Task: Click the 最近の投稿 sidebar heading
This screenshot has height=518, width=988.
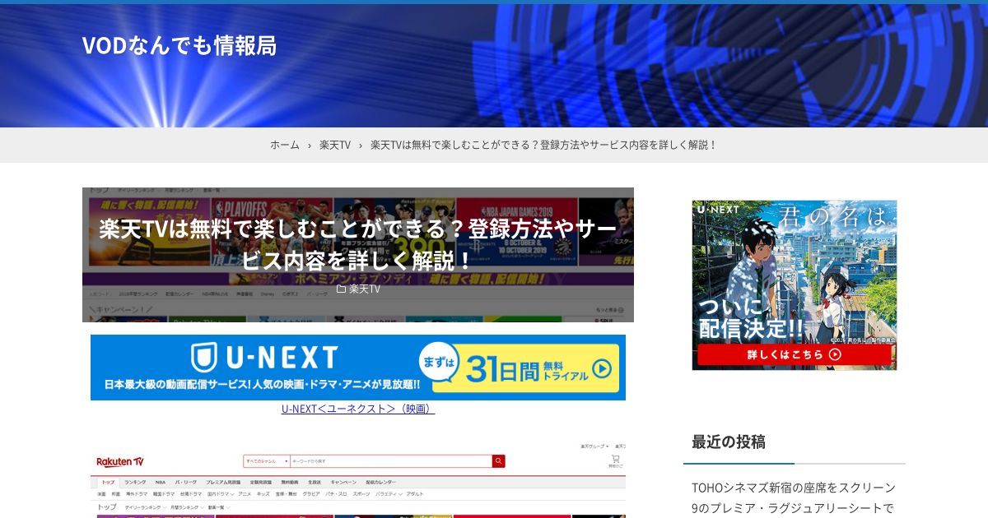Action: click(729, 442)
